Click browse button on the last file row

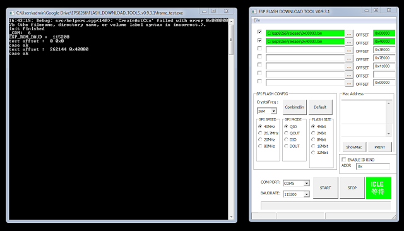(x=349, y=83)
